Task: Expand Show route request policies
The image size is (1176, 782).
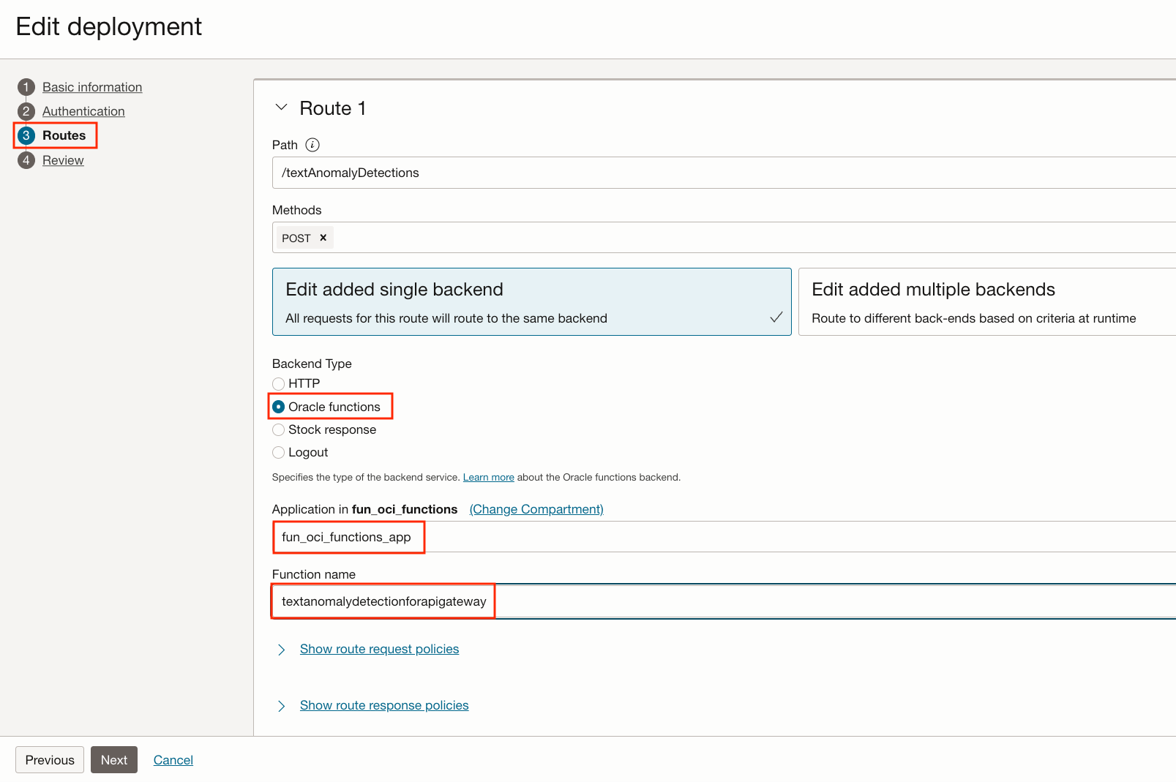Action: click(x=379, y=649)
